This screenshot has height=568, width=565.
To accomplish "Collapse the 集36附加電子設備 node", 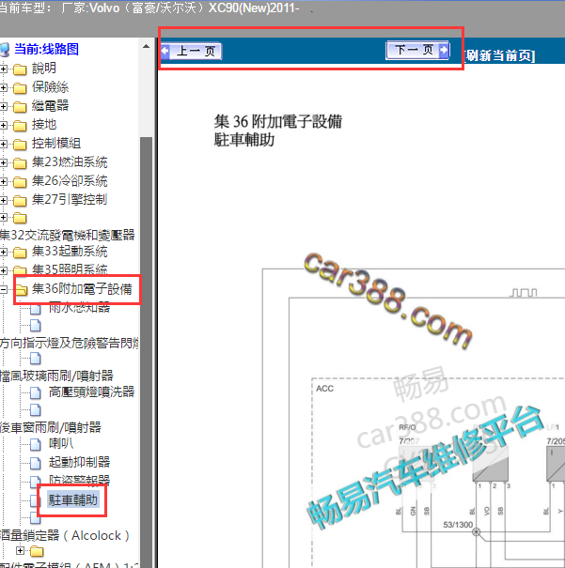I will click(3, 289).
